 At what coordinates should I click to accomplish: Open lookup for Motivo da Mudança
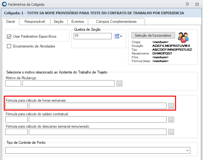click(x=119, y=83)
